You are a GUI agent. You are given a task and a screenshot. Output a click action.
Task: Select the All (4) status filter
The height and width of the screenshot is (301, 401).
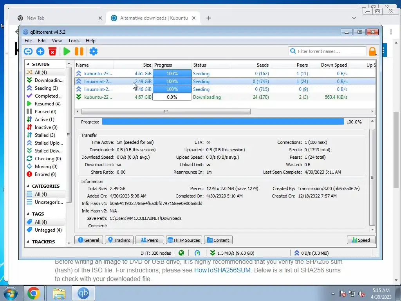tap(45, 73)
